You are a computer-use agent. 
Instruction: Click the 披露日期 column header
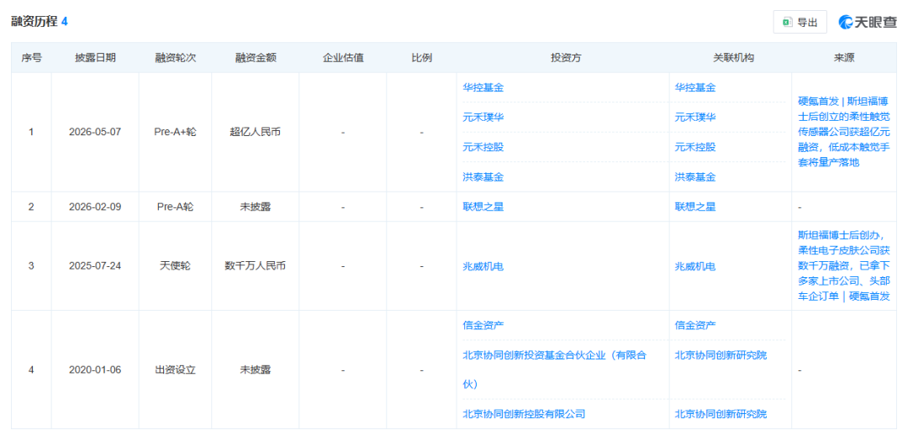pyautogui.click(x=95, y=58)
